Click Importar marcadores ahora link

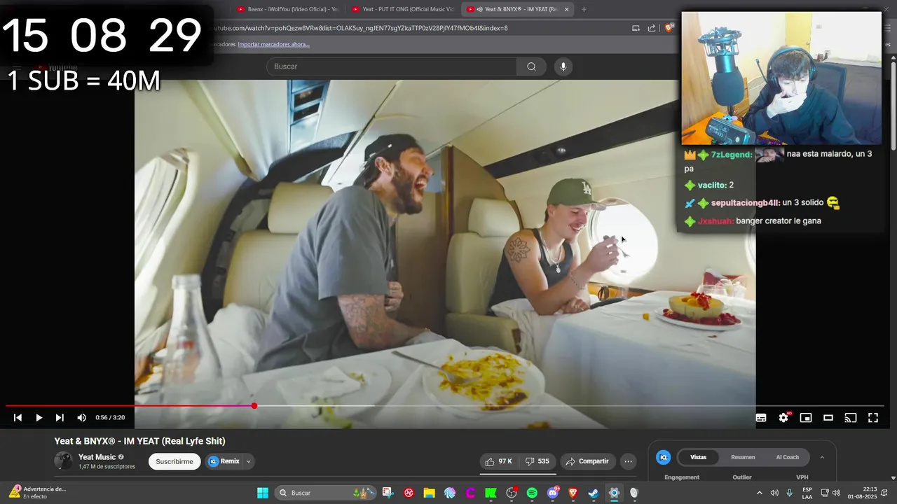[273, 44]
